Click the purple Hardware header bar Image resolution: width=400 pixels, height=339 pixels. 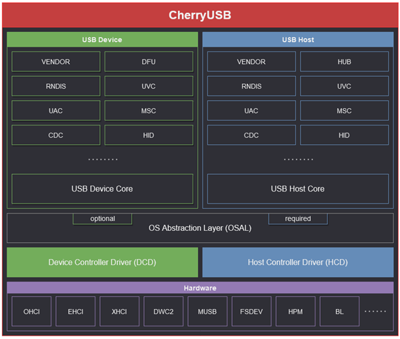(x=200, y=288)
